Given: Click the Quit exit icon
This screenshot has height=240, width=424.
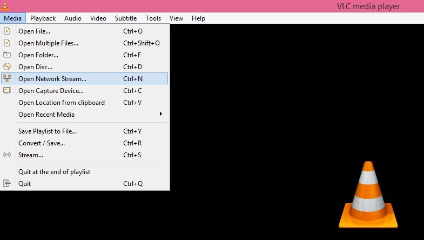Looking at the screenshot, I should tap(7, 183).
